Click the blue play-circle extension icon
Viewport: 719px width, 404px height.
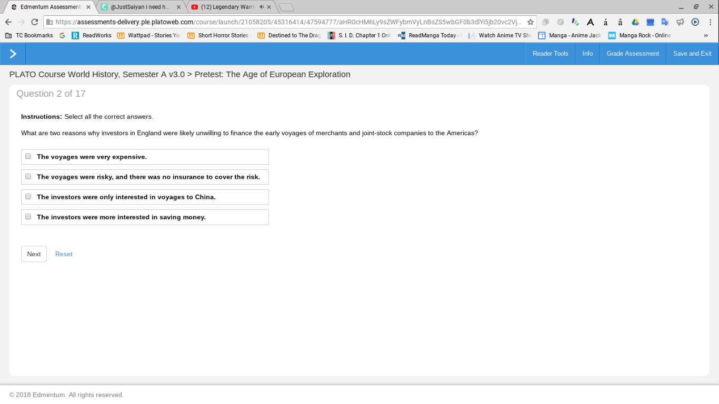695,22
